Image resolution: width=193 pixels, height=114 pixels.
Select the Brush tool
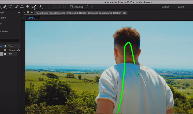(x=17, y=7)
